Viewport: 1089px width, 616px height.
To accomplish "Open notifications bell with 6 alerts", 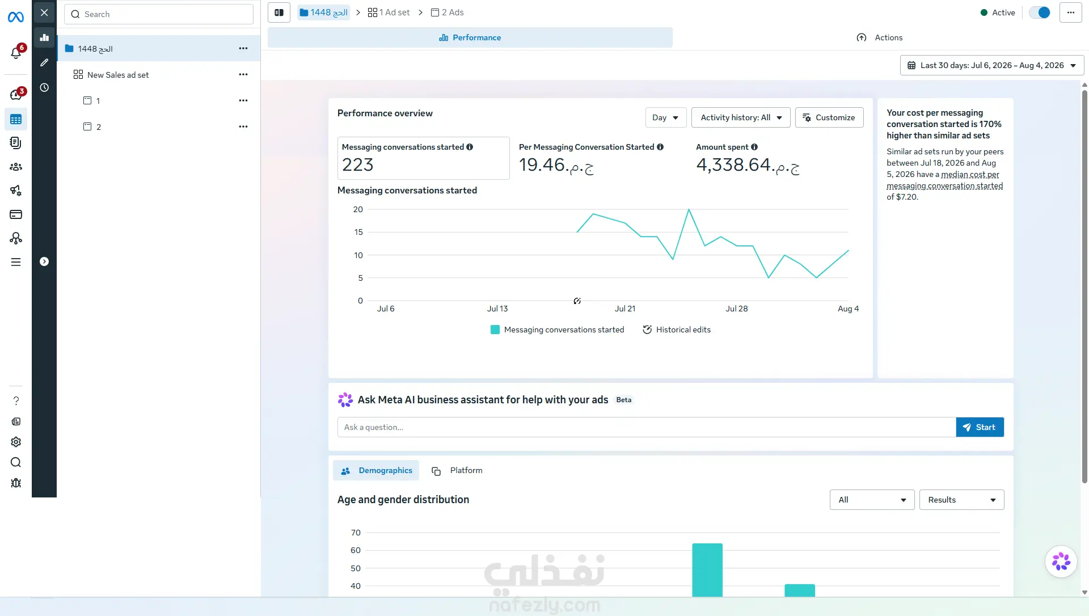I will [16, 53].
